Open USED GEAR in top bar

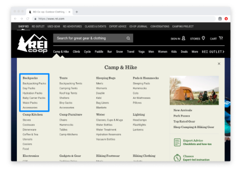point(54,26)
